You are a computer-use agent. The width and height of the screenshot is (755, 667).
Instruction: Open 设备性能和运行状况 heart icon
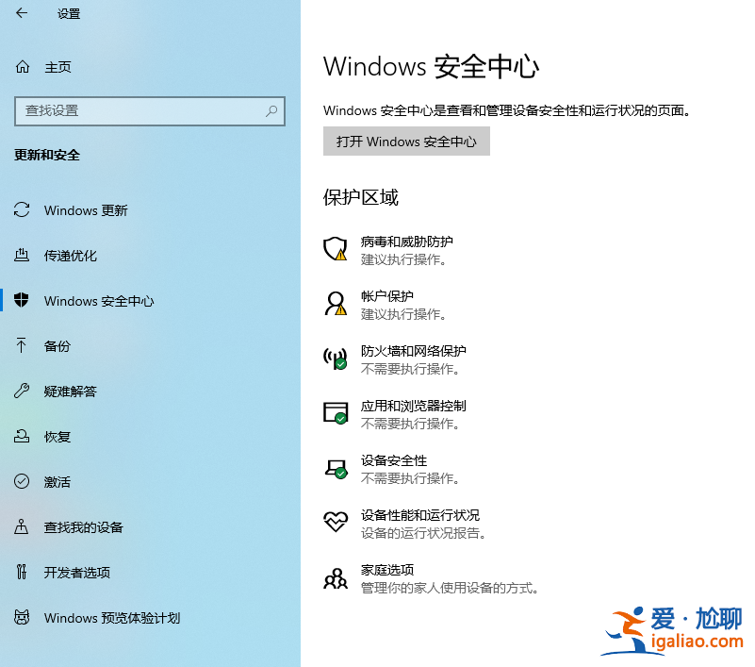click(336, 523)
